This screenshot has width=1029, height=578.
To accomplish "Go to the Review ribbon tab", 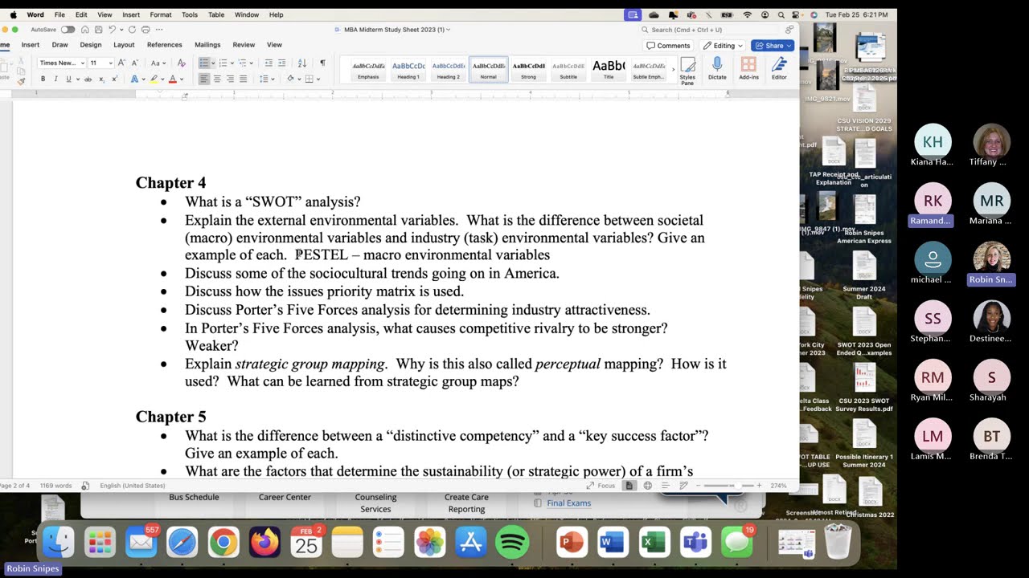I will pos(244,45).
